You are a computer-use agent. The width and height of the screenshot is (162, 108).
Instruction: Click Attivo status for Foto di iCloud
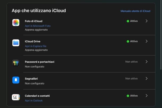(132, 21)
